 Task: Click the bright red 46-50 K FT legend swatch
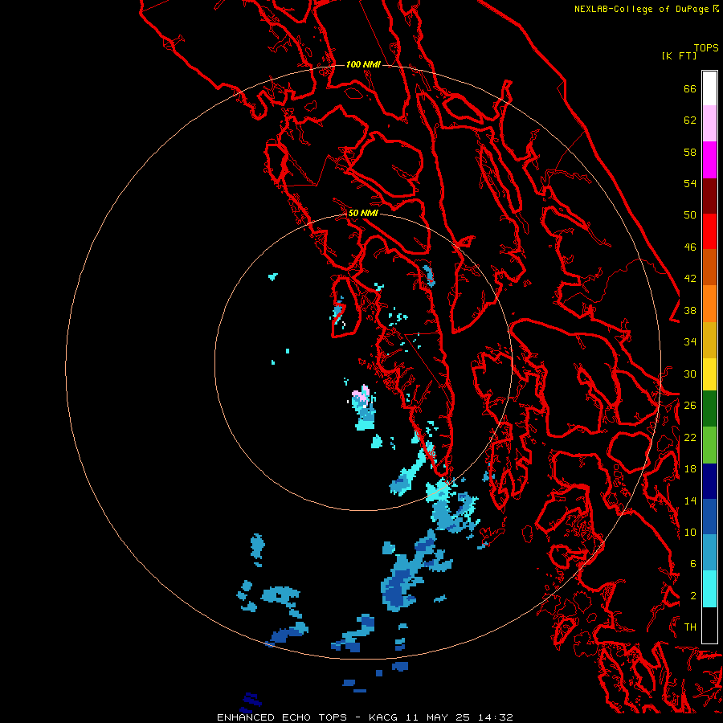tap(709, 231)
